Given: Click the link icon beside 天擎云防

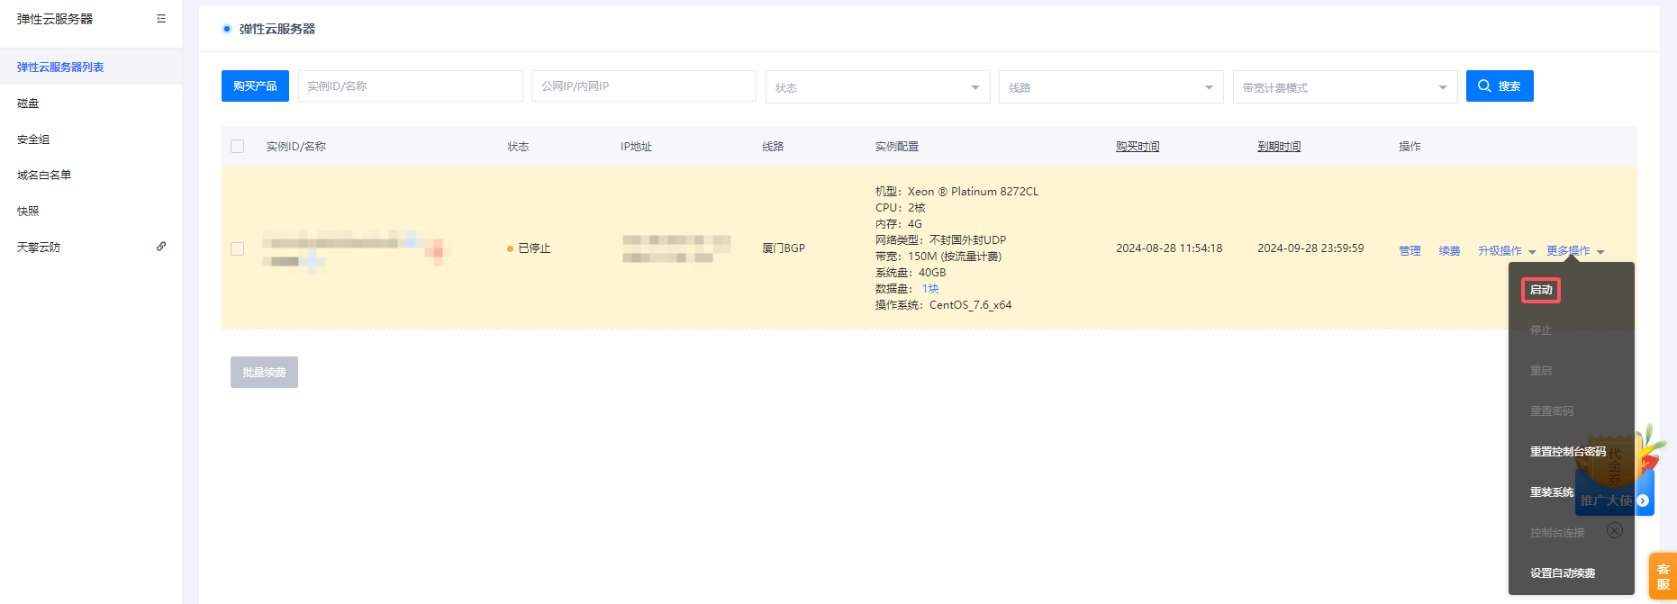Looking at the screenshot, I should click(161, 247).
